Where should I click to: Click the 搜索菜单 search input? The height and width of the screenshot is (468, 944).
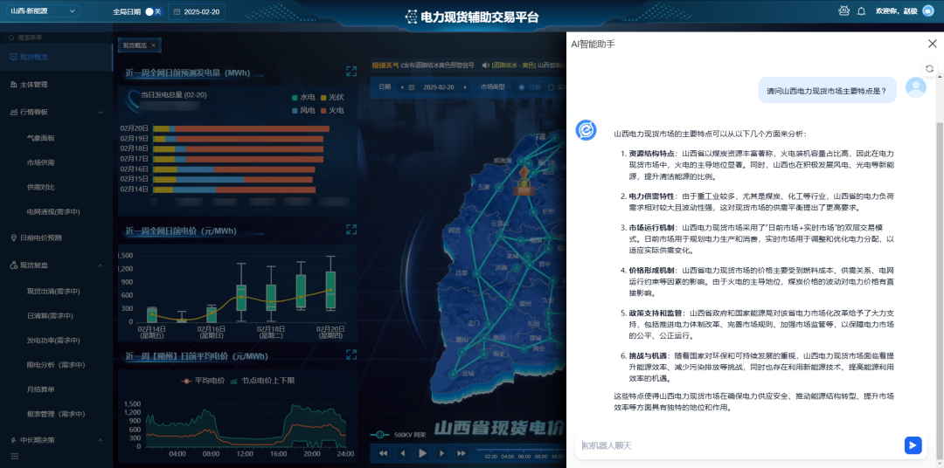tap(57, 38)
